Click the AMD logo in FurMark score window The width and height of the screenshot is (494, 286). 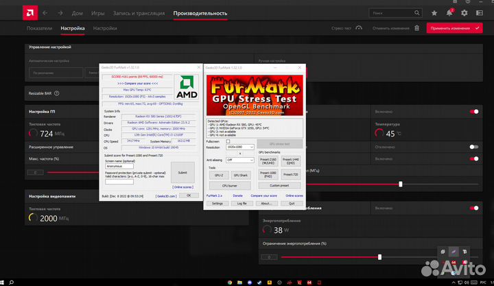(x=187, y=87)
